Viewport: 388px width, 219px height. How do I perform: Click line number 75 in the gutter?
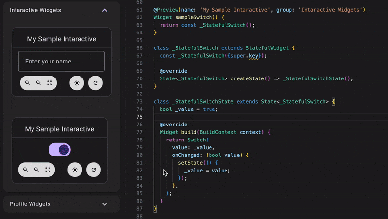[140, 117]
